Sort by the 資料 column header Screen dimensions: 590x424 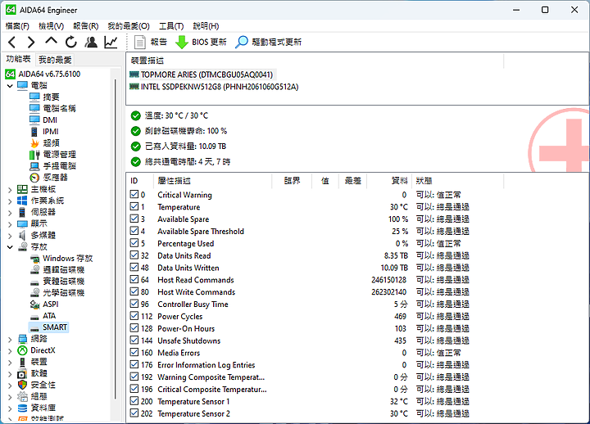(x=389, y=181)
